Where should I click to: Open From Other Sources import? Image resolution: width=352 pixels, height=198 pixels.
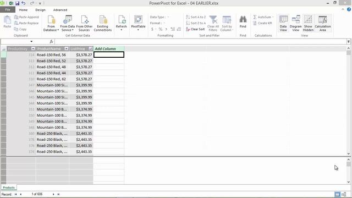click(84, 23)
